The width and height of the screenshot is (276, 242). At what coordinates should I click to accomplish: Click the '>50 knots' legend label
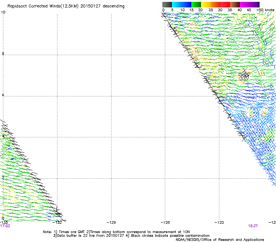(x=265, y=10)
